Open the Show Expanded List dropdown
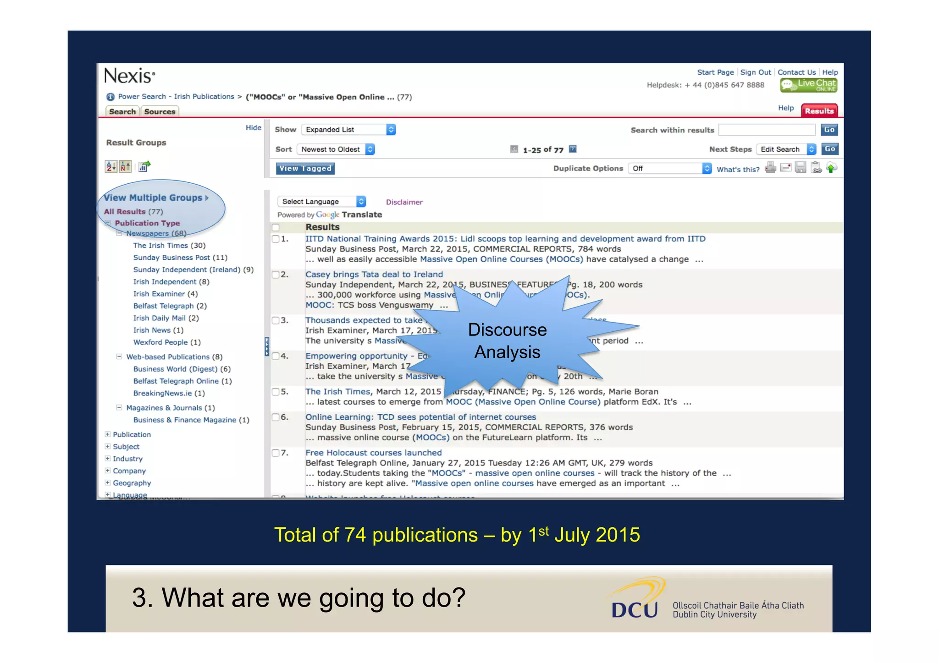 [348, 130]
